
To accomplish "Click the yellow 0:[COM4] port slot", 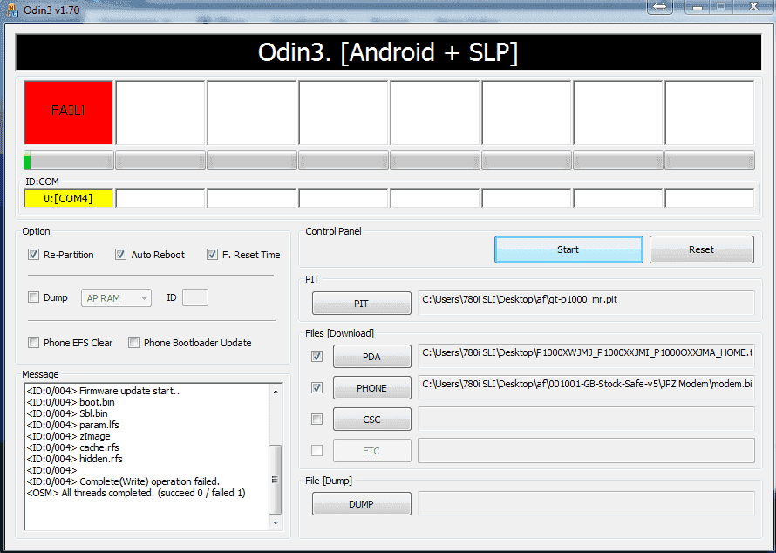I will tap(68, 199).
